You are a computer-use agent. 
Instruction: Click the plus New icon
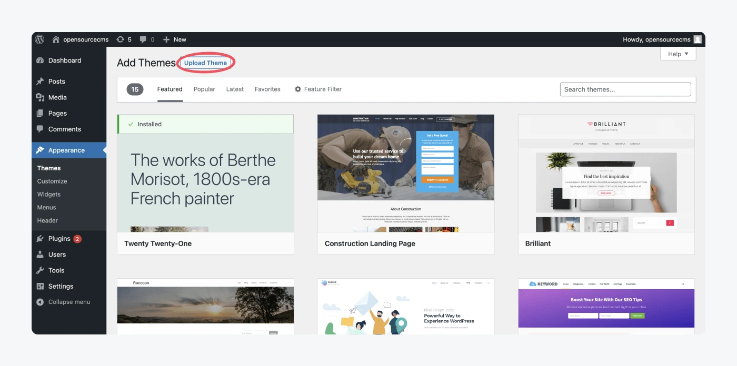tap(166, 39)
